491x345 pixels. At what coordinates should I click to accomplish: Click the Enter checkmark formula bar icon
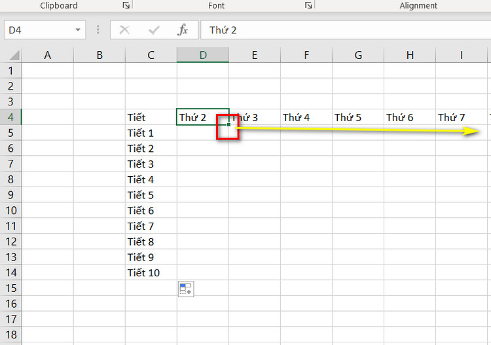click(x=154, y=30)
